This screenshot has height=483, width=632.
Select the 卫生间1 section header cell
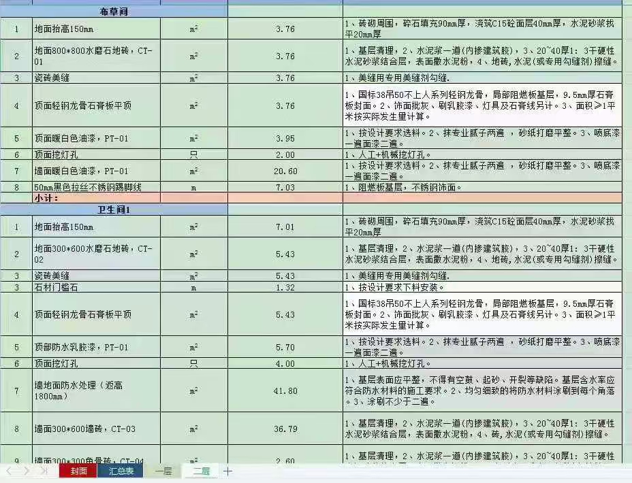tap(114, 210)
